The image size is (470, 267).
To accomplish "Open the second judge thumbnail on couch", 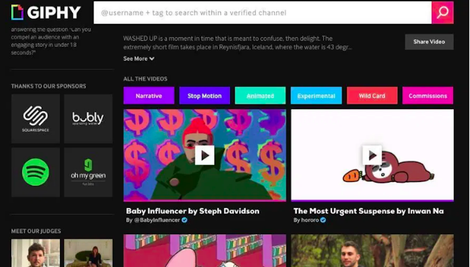I will tap(88, 253).
